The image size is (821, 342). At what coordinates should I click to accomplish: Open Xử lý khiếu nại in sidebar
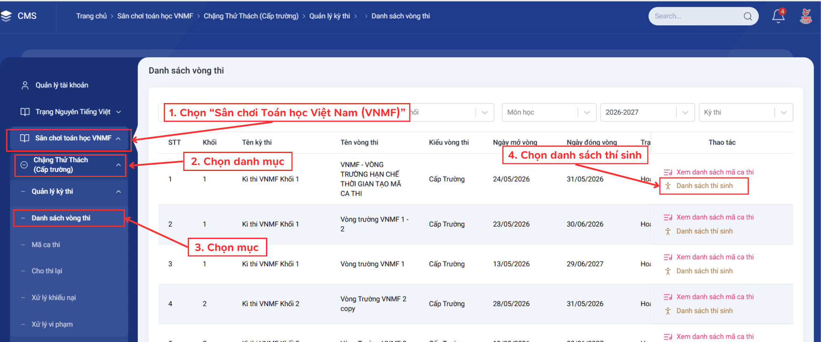[x=53, y=298]
